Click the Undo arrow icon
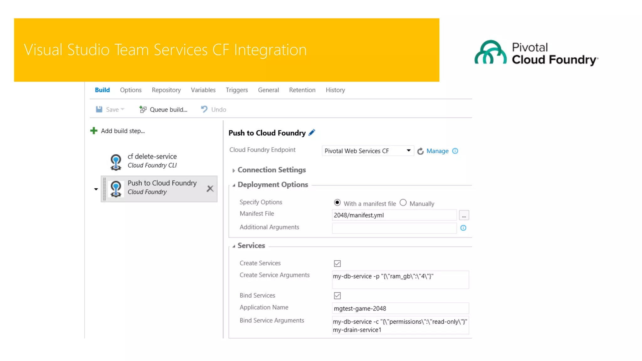This screenshot has width=642, height=361. [x=204, y=109]
